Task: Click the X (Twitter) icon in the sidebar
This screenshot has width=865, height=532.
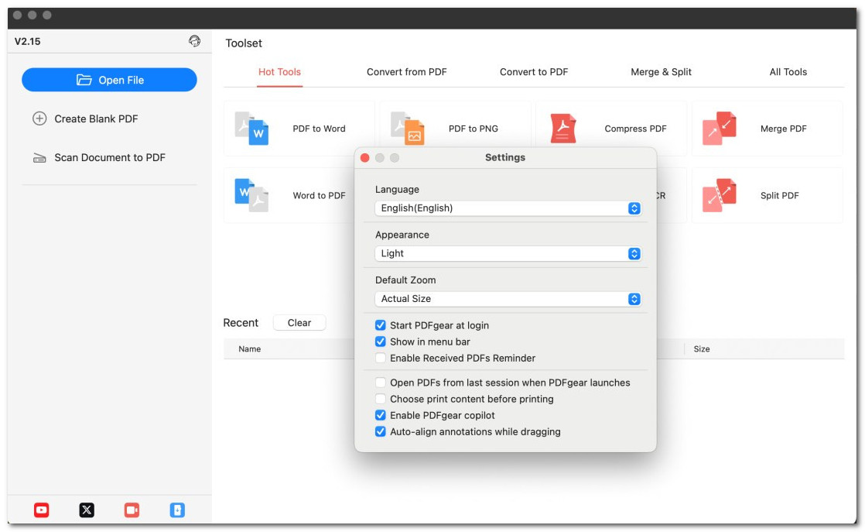Action: click(87, 510)
